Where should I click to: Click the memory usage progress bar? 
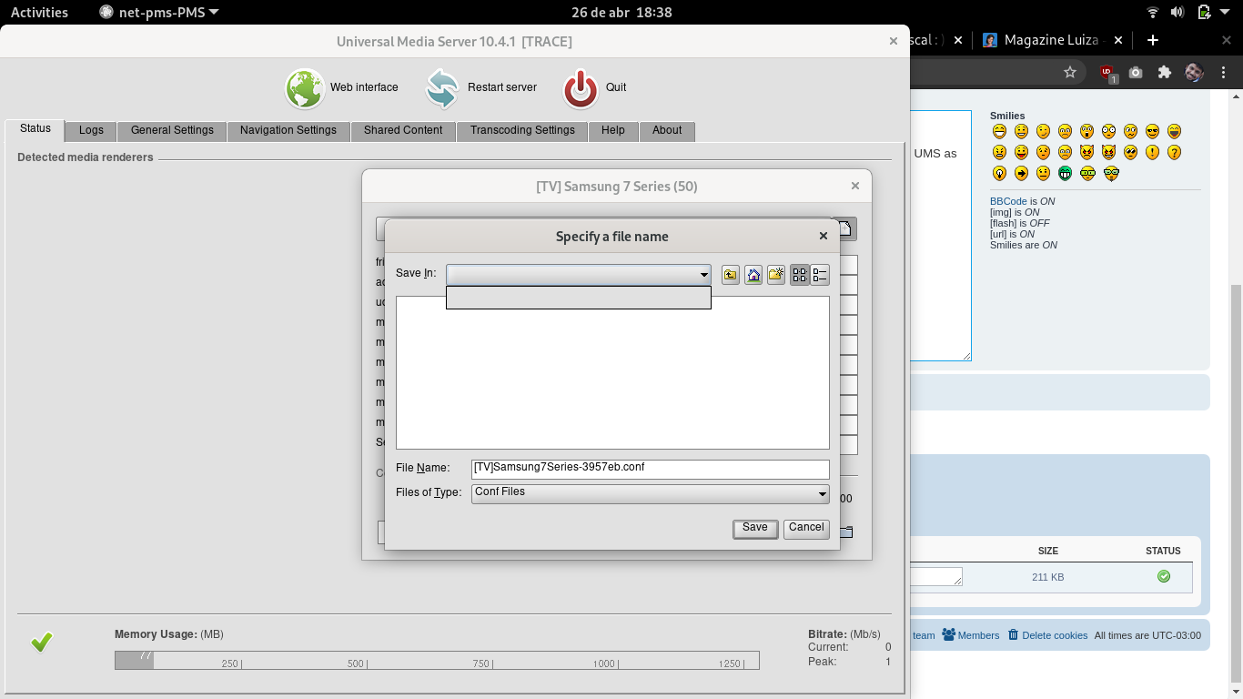click(x=437, y=661)
